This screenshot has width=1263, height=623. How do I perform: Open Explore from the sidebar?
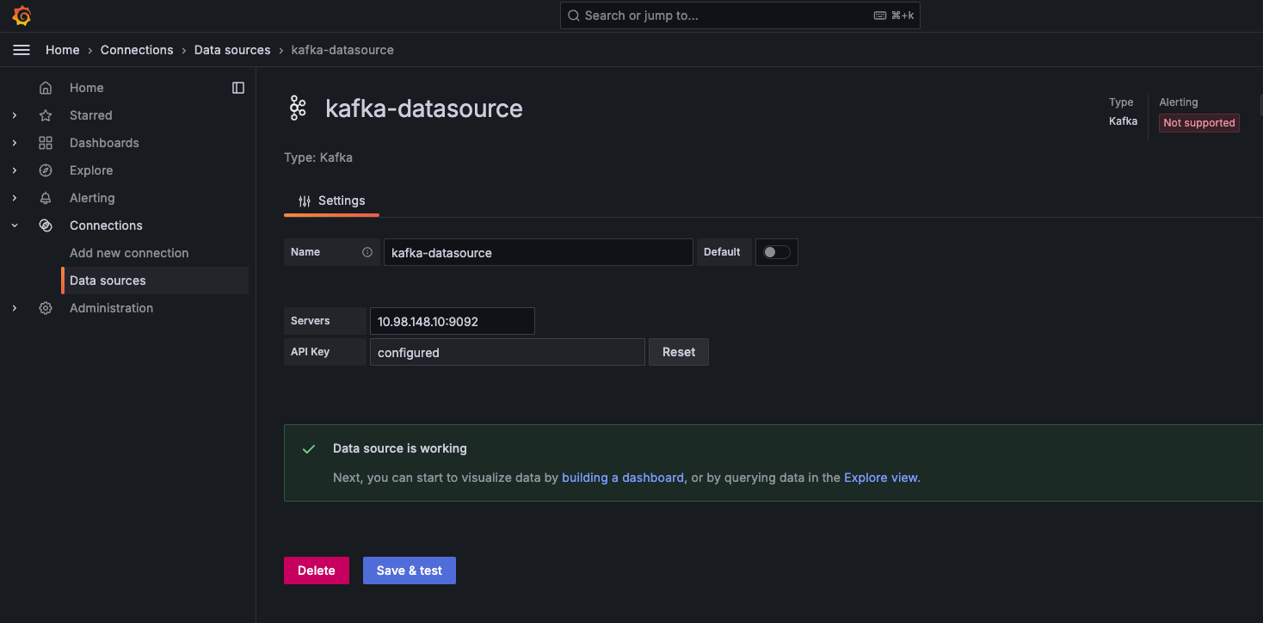point(91,170)
